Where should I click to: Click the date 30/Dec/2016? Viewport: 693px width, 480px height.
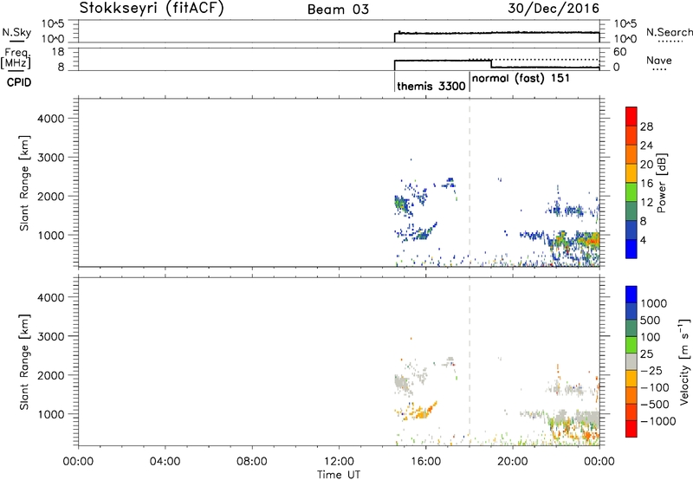(554, 9)
